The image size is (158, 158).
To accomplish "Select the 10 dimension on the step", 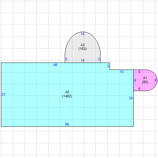I will (x=122, y=72).
